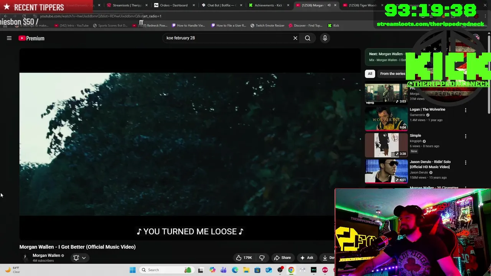
Task: Close the 'Achievements - Kick' tab
Action: (x=288, y=5)
